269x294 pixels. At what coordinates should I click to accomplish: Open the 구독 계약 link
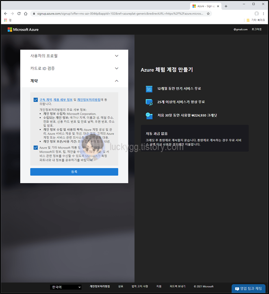click(x=46, y=100)
